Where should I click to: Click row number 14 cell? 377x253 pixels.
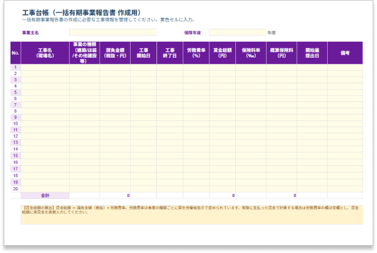(x=15, y=149)
